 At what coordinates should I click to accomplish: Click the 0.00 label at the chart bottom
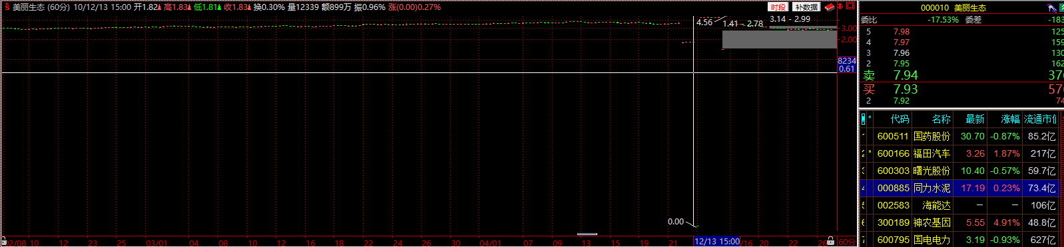click(x=675, y=222)
